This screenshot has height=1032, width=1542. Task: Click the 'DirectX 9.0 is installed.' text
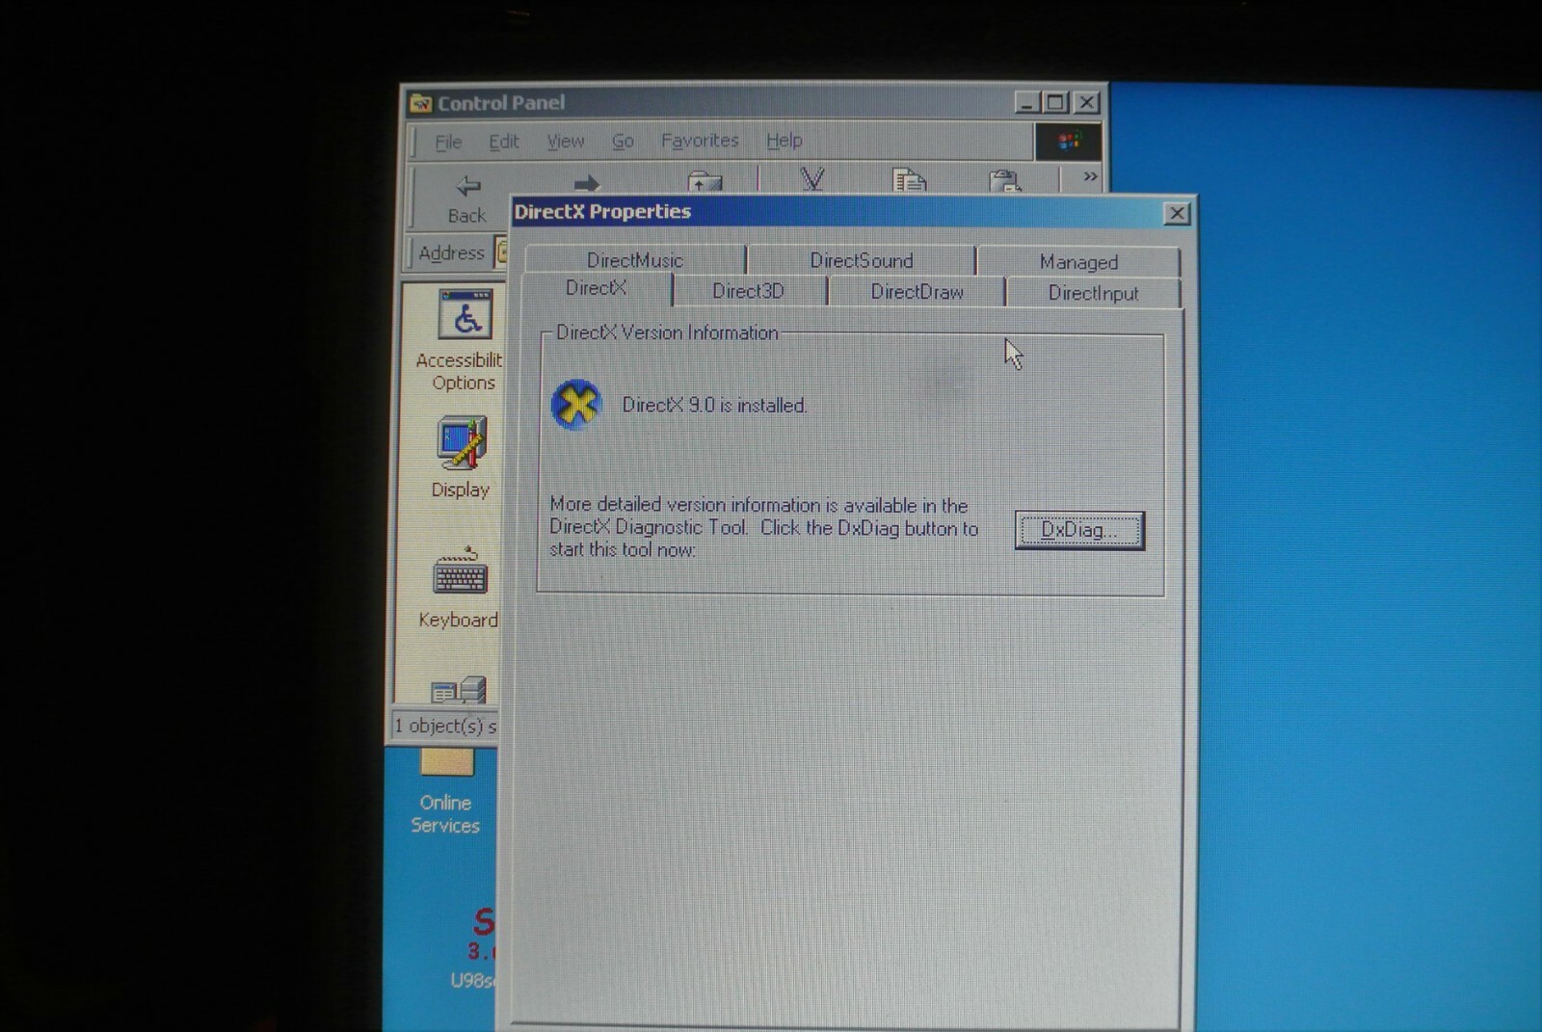714,406
